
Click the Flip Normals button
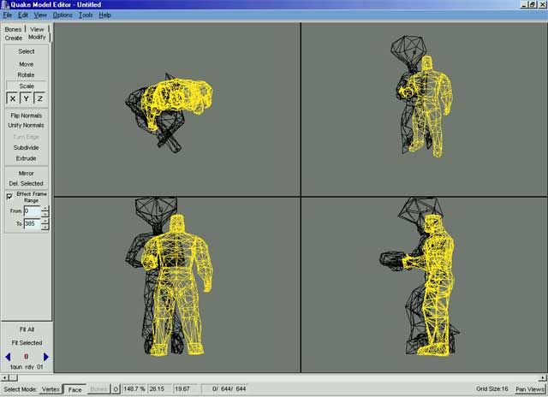27,116
